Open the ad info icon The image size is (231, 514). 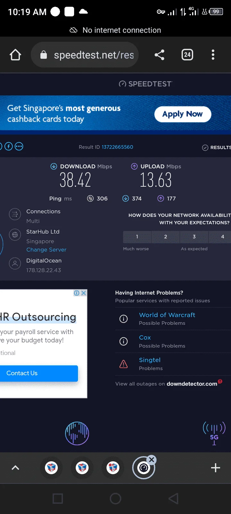pyautogui.click(x=77, y=293)
